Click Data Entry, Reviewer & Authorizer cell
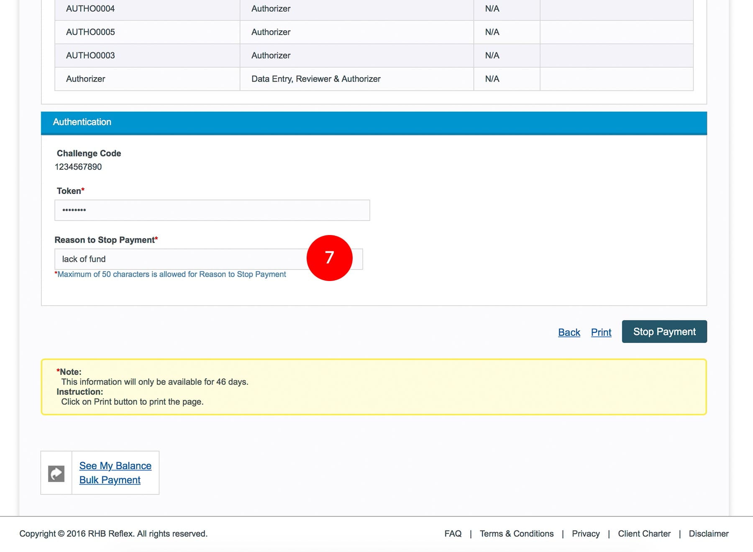The image size is (753, 552). (x=316, y=79)
